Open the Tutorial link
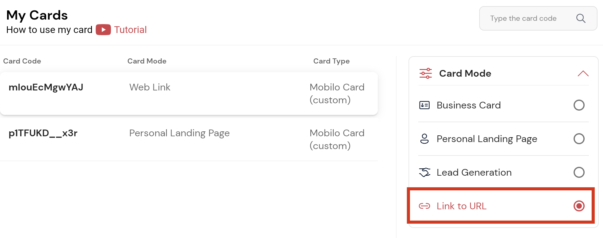The width and height of the screenshot is (603, 238). point(130,30)
